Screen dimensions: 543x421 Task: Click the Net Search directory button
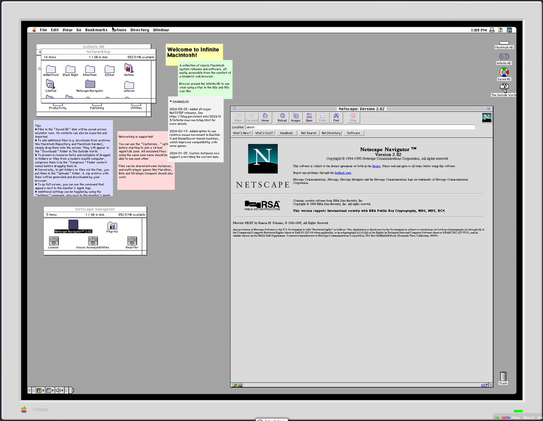(309, 133)
